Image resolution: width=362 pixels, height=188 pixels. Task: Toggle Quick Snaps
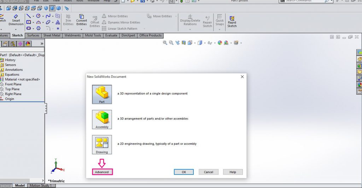click(x=220, y=20)
